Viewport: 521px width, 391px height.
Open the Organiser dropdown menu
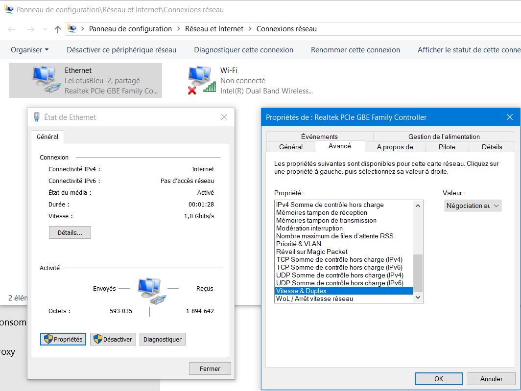(x=29, y=50)
